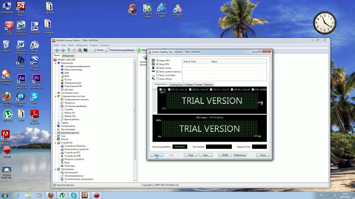This screenshot has width=355, height=199.
Task: Click the Clear button
Action: pyautogui.click(x=191, y=155)
